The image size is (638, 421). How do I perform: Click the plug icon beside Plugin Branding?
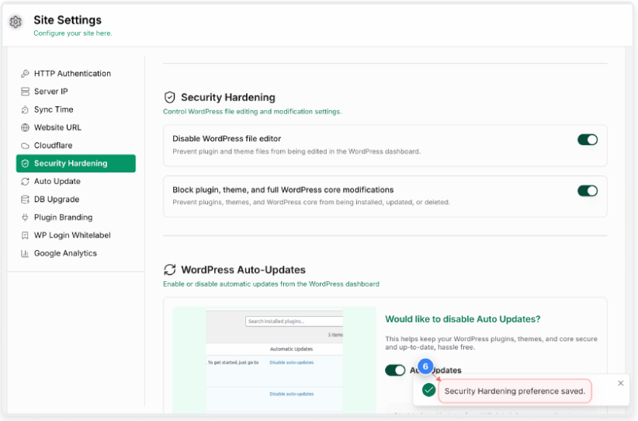pos(25,217)
